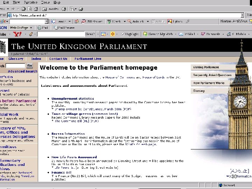Open the Finance Bill link
This screenshot has width=252, height=189.
coord(61,173)
